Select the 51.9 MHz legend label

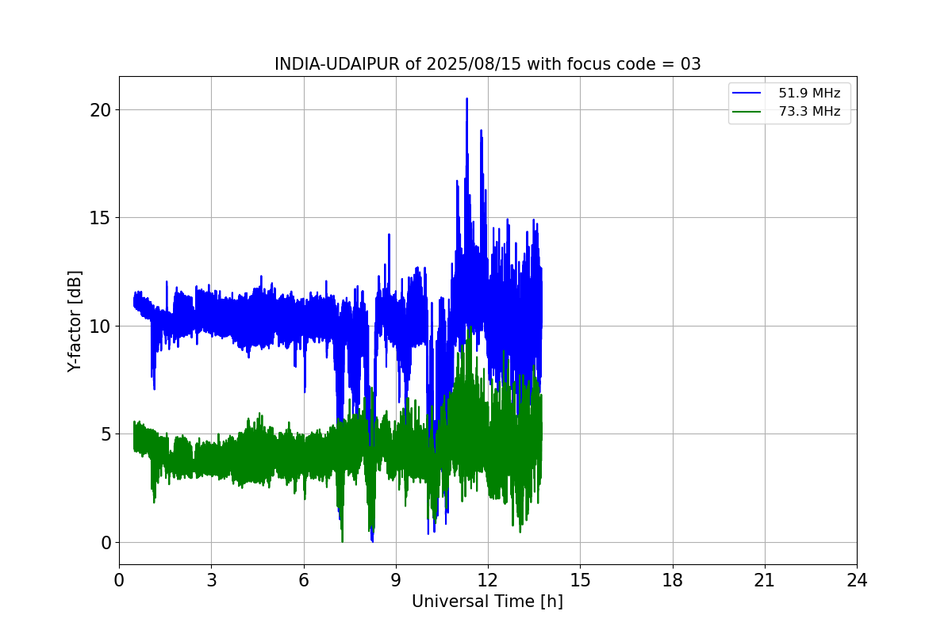[809, 94]
